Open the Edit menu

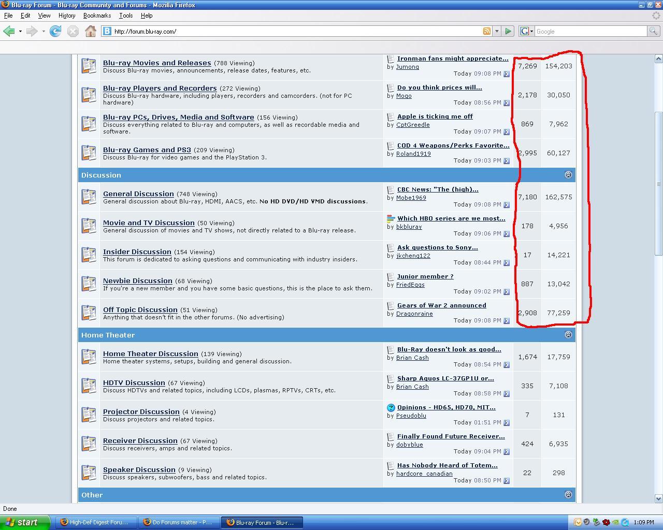point(25,16)
